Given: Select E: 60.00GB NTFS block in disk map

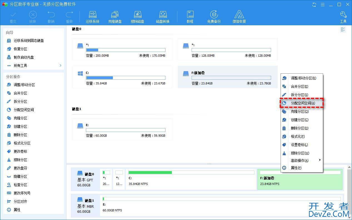Looking at the screenshot, I should (222, 206).
